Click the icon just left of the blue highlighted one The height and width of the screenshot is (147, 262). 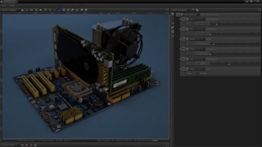pos(54,10)
